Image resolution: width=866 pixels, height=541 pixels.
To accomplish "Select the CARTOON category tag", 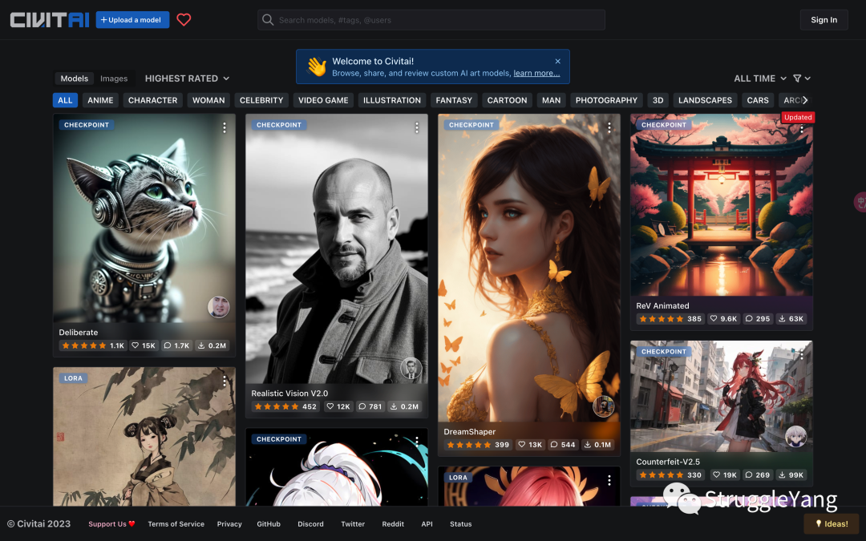I will [507, 100].
